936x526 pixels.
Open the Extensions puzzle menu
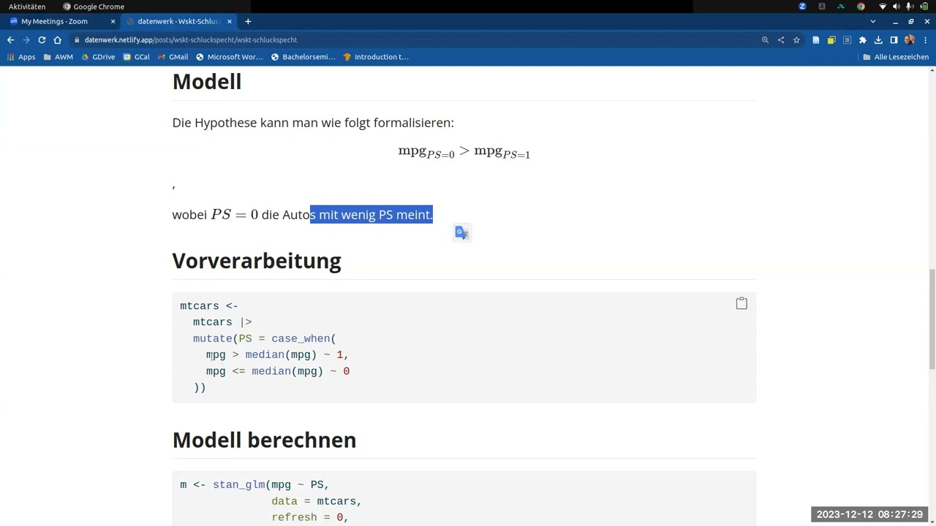pyautogui.click(x=863, y=40)
